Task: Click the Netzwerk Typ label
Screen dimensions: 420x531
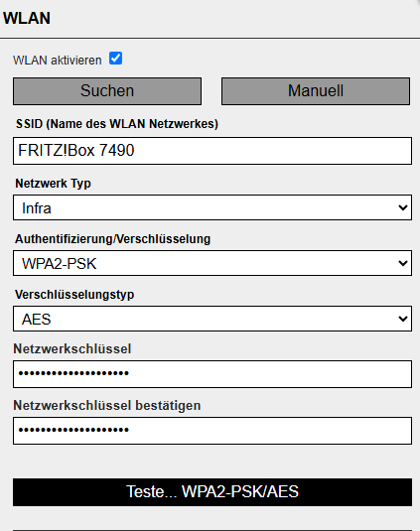Action: pyautogui.click(x=54, y=184)
